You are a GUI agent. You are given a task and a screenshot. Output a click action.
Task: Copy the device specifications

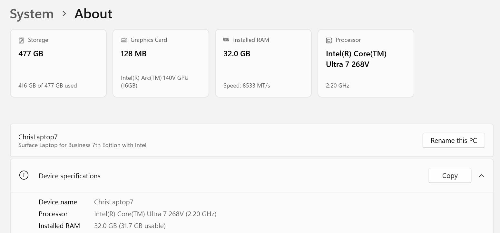coord(450,176)
